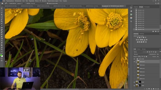Open the Окно menu

(x=61, y=1)
